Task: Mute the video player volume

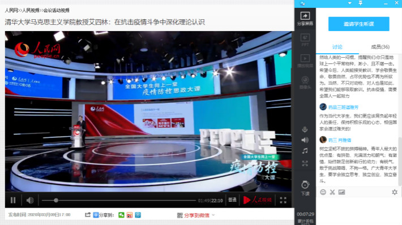Action: (x=30, y=200)
